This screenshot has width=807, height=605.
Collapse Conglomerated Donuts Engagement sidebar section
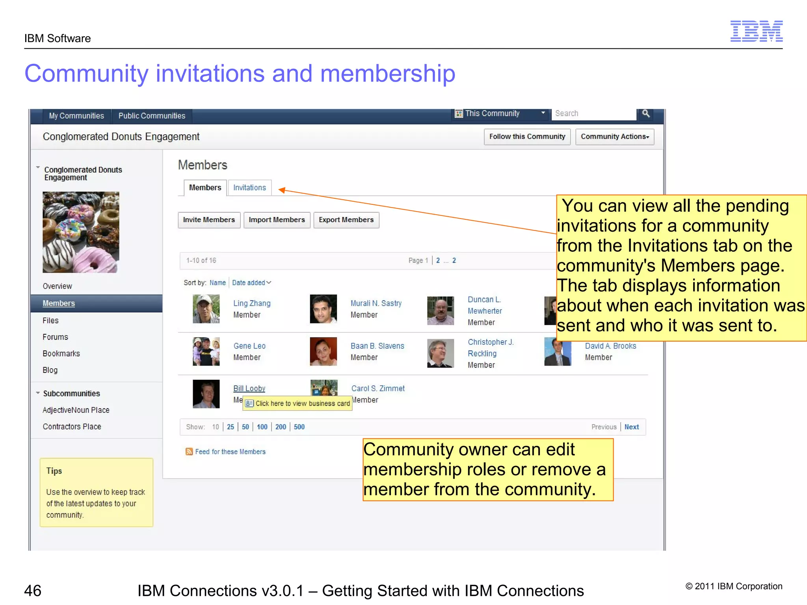(x=38, y=167)
